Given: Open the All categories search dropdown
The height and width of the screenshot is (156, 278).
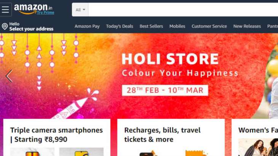Looking at the screenshot, I should pos(80,10).
